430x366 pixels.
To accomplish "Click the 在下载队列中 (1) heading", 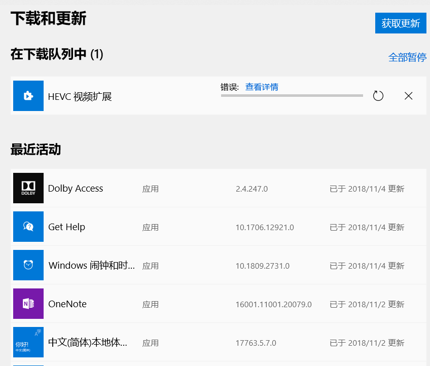I will 57,54.
